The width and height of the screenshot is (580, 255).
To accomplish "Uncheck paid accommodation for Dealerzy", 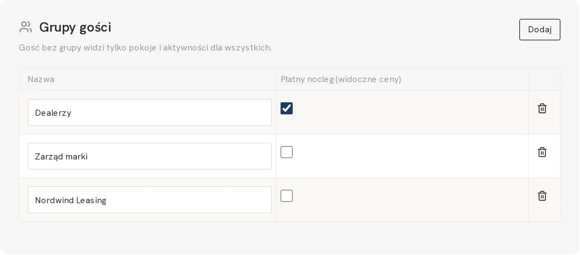I will [x=287, y=108].
